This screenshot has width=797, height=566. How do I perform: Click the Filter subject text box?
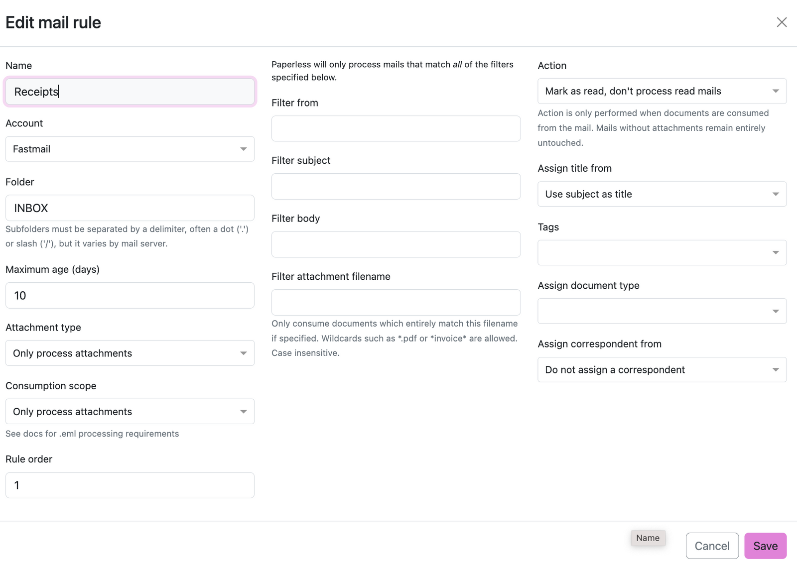[396, 186]
